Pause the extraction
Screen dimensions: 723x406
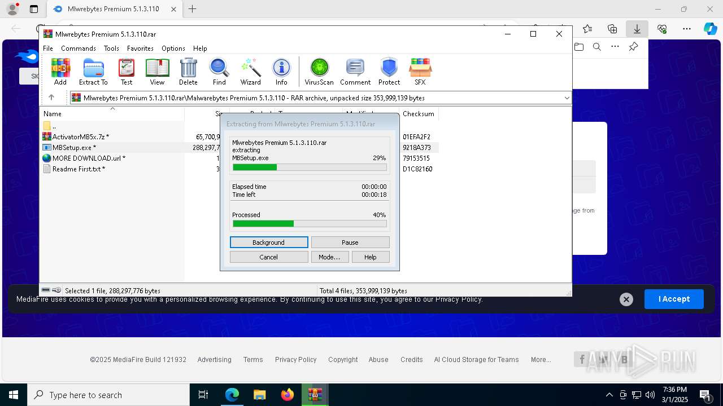pyautogui.click(x=350, y=242)
